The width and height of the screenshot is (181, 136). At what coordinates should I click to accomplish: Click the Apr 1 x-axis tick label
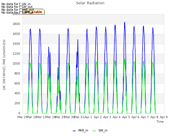coord(88,117)
